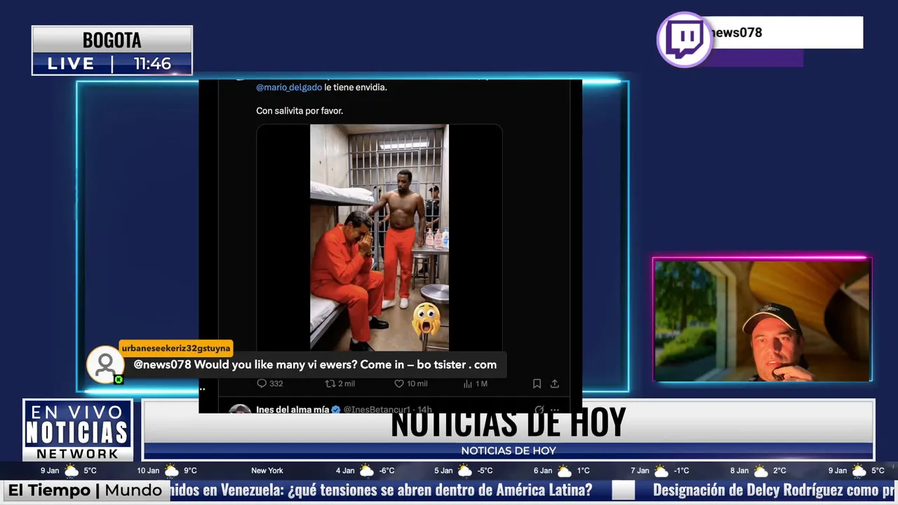Open the prison cell image in the tweet
This screenshot has width=898, height=505.
pyautogui.click(x=380, y=238)
